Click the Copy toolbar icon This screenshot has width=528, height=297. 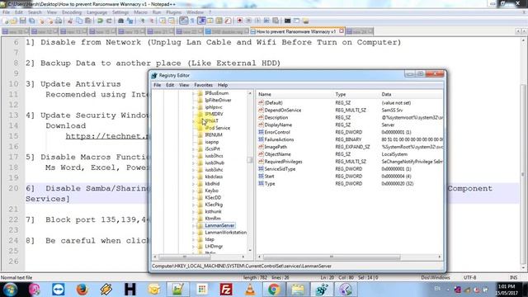click(80, 21)
